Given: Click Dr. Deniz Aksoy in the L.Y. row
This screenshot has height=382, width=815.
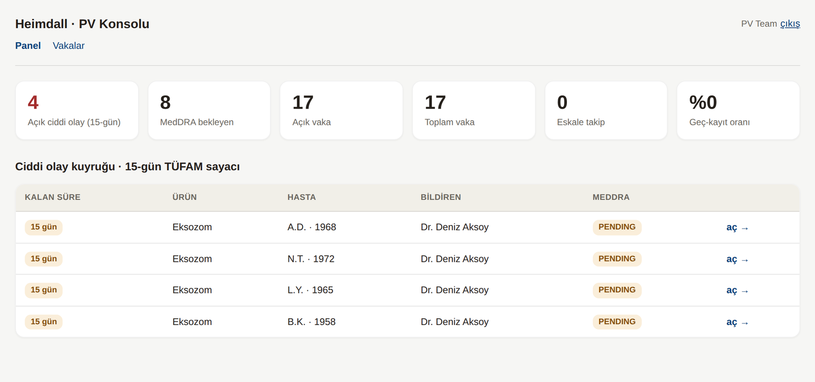Looking at the screenshot, I should 454,290.
